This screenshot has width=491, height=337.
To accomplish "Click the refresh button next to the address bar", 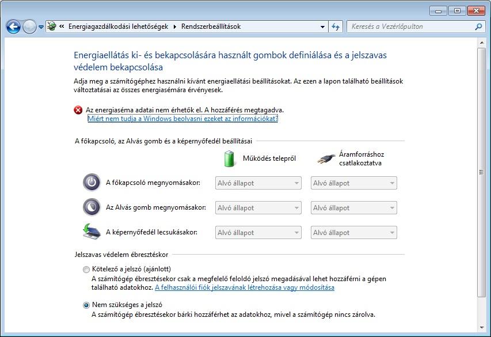I will pyautogui.click(x=336, y=26).
